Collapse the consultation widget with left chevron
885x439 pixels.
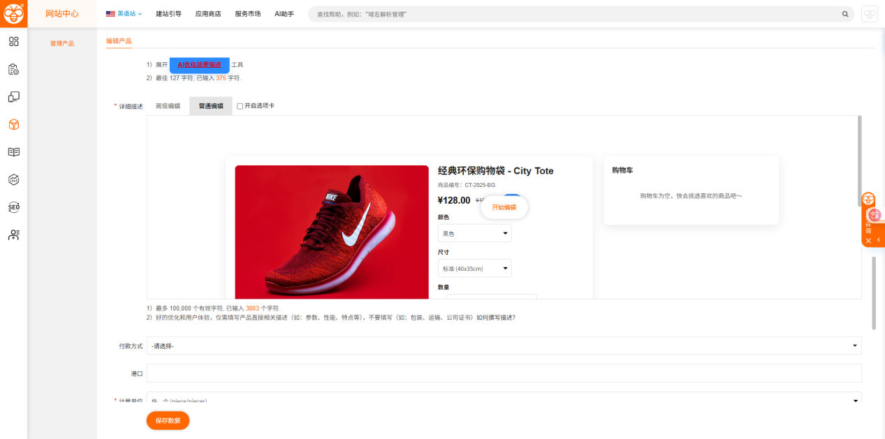point(879,240)
